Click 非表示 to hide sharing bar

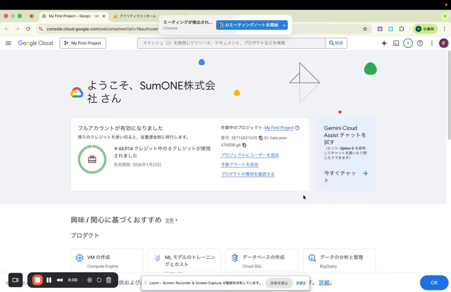[x=301, y=283]
